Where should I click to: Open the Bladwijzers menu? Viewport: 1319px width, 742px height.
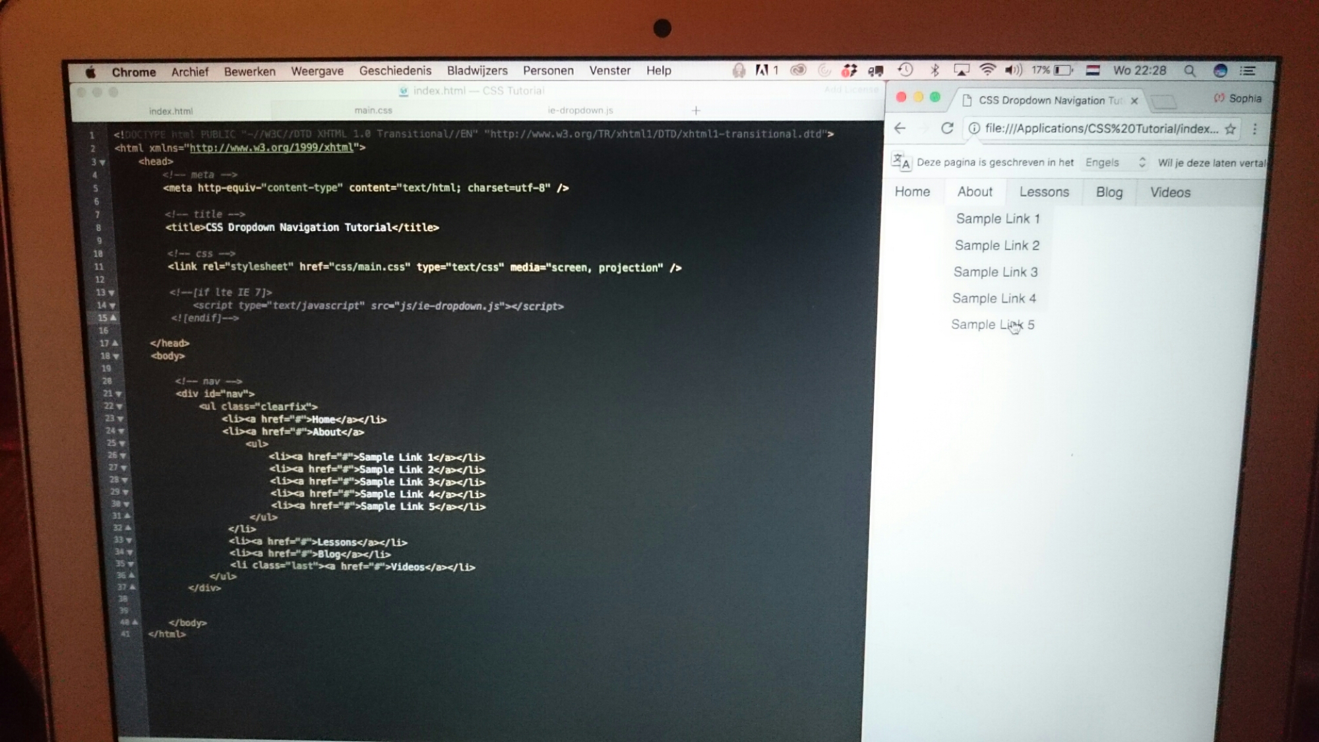coord(477,71)
